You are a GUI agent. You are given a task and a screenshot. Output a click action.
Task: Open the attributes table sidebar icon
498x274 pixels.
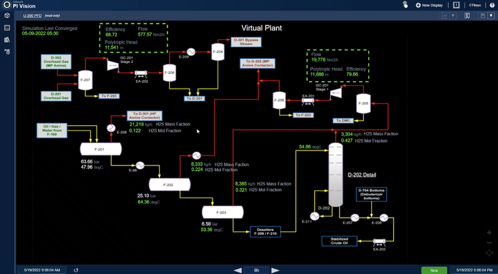pos(7,28)
